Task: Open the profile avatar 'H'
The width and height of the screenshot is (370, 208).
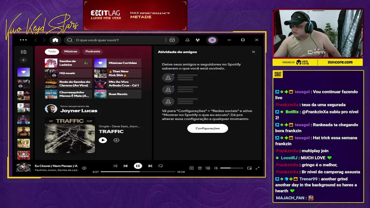Action: (x=212, y=40)
